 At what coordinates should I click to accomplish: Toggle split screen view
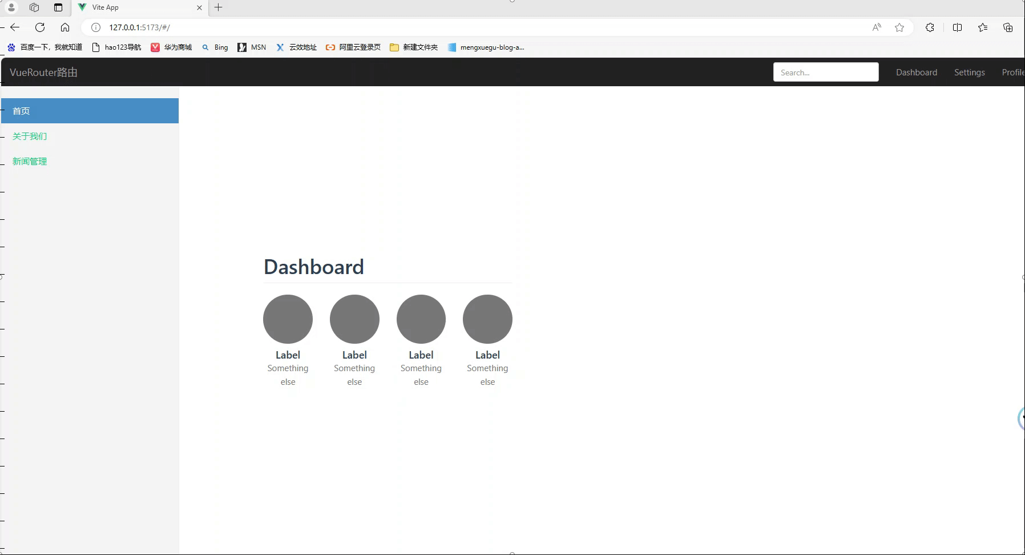(957, 27)
